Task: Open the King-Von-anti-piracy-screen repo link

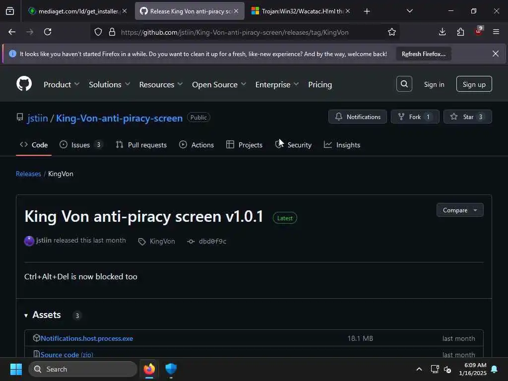Action: [x=119, y=118]
